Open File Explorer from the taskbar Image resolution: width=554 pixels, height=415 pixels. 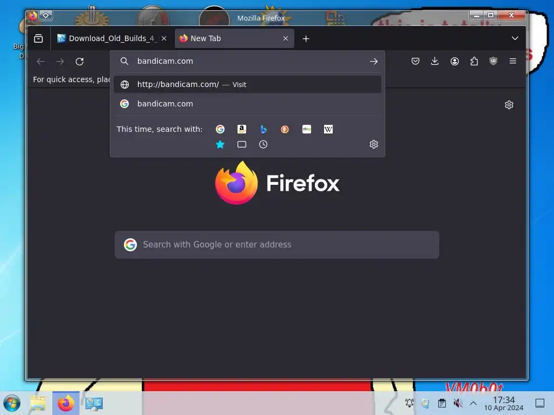click(38, 403)
